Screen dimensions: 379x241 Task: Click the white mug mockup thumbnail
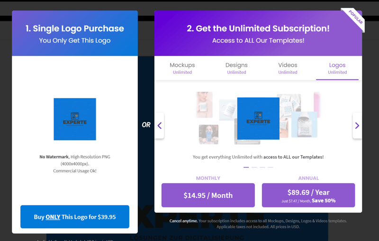228,110
